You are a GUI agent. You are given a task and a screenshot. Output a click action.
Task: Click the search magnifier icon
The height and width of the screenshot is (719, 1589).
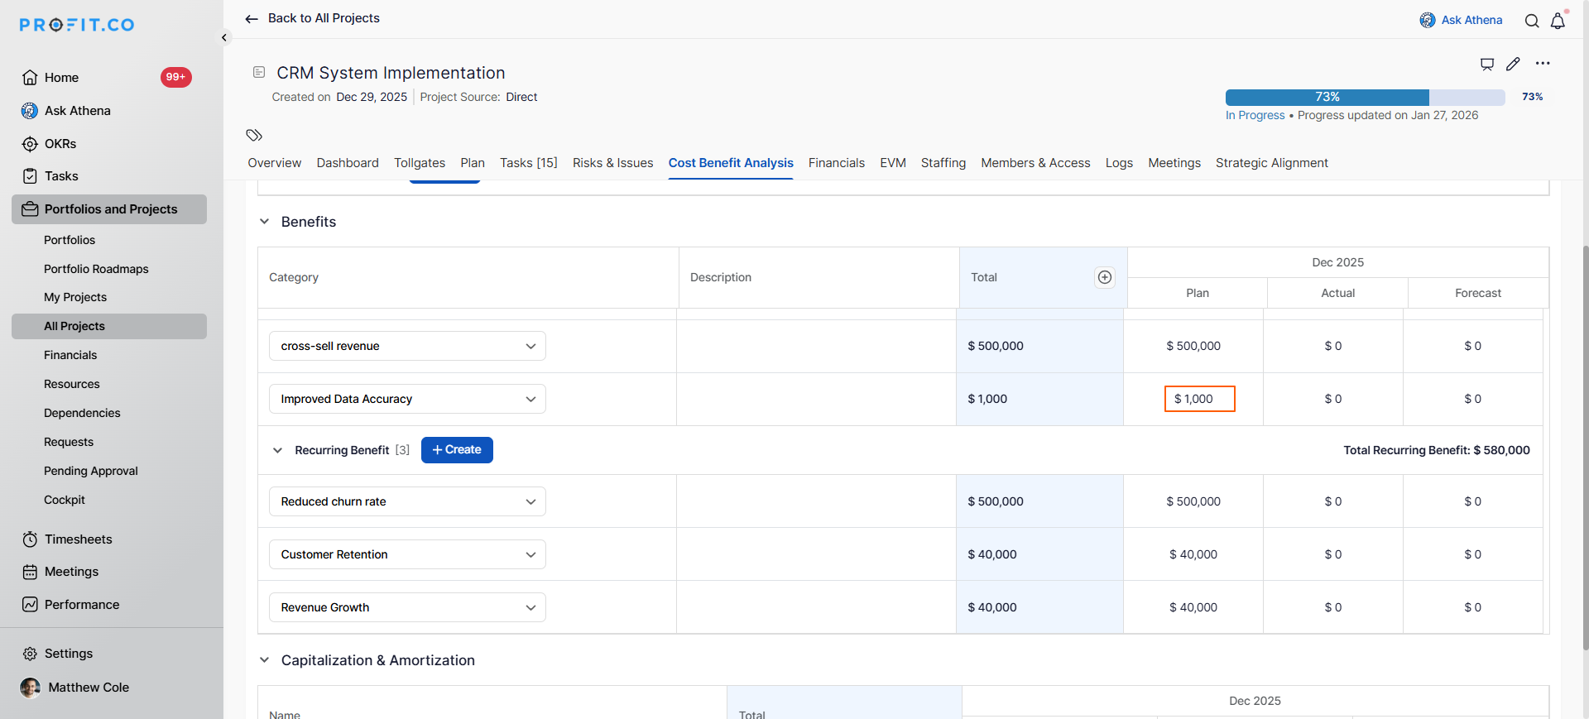1532,21
